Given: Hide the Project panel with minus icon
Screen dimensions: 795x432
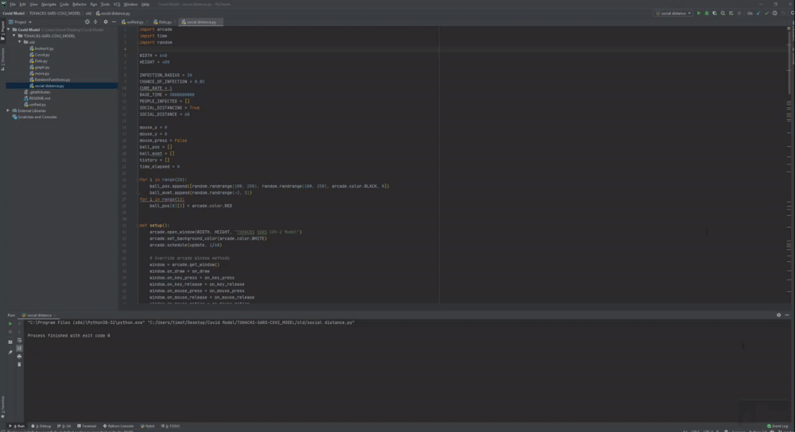Looking at the screenshot, I should (x=114, y=21).
